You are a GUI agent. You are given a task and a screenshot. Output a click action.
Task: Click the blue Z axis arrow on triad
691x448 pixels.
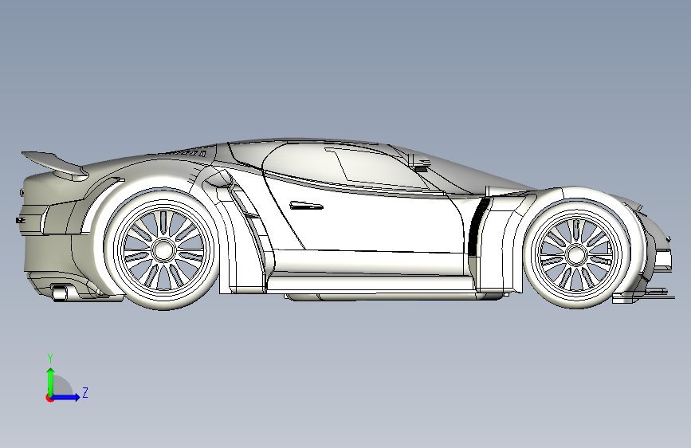(67, 397)
